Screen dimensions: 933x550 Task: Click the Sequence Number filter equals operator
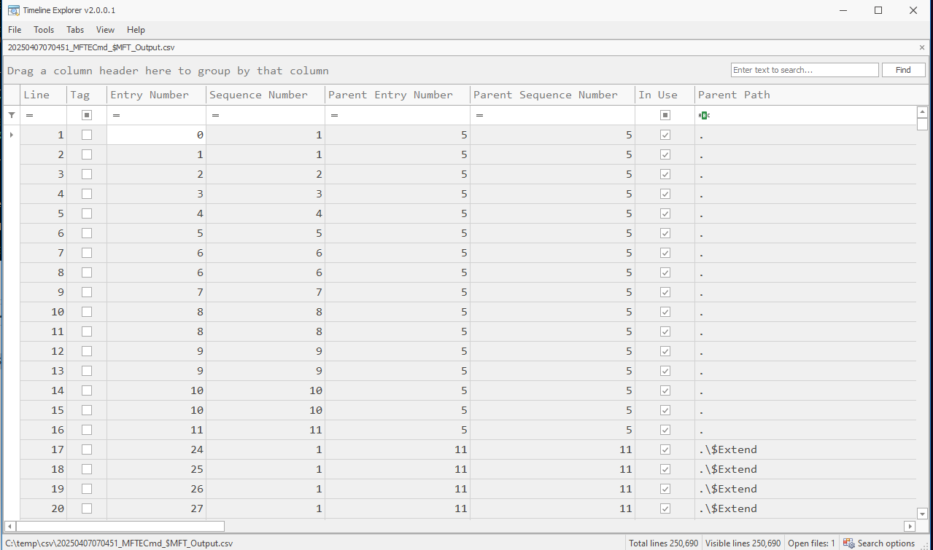click(215, 115)
